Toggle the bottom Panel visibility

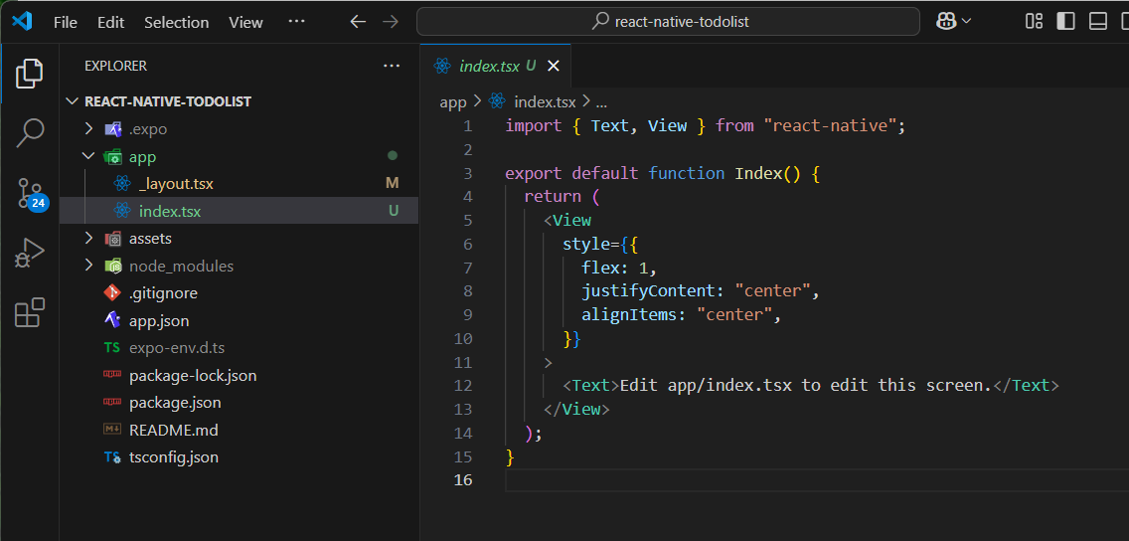(x=1097, y=22)
